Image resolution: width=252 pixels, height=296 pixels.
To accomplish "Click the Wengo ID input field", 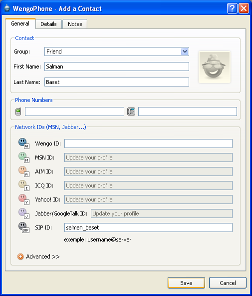I will tap(148, 143).
